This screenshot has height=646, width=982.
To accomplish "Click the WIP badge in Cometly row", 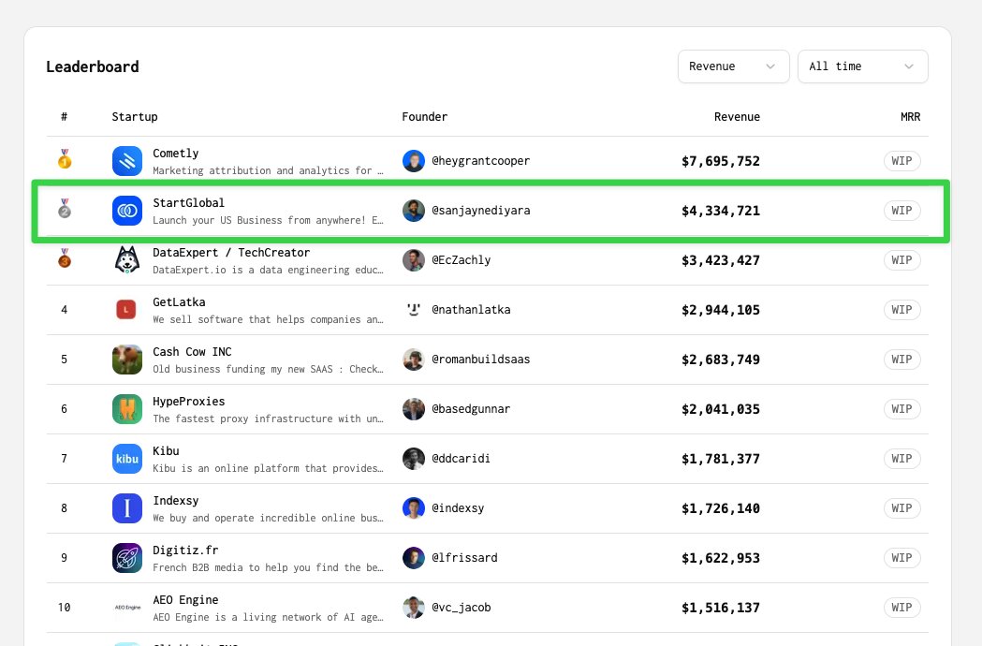I will point(901,161).
